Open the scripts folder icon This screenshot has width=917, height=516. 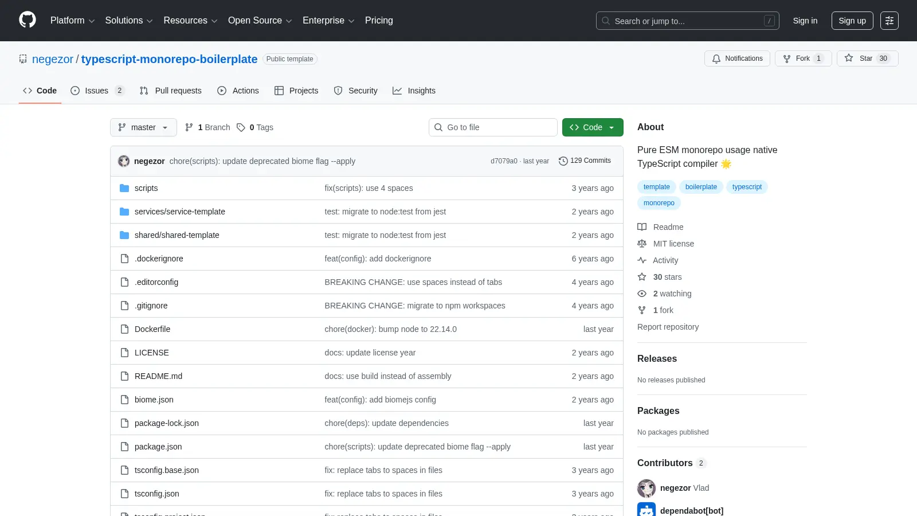pyautogui.click(x=124, y=188)
